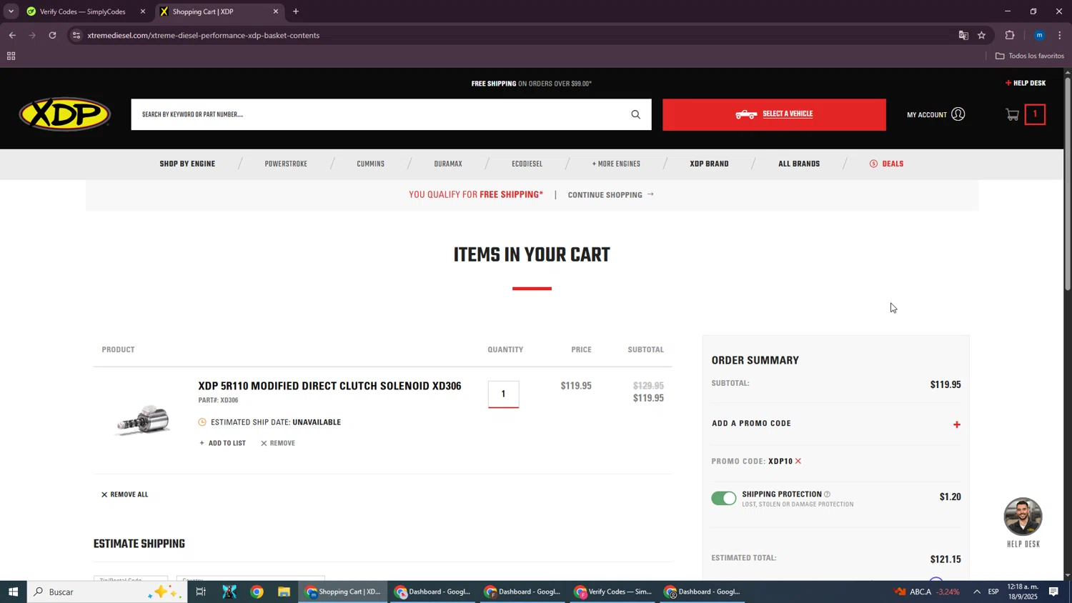Image resolution: width=1072 pixels, height=603 pixels.
Task: Reload the page
Action: (x=52, y=35)
